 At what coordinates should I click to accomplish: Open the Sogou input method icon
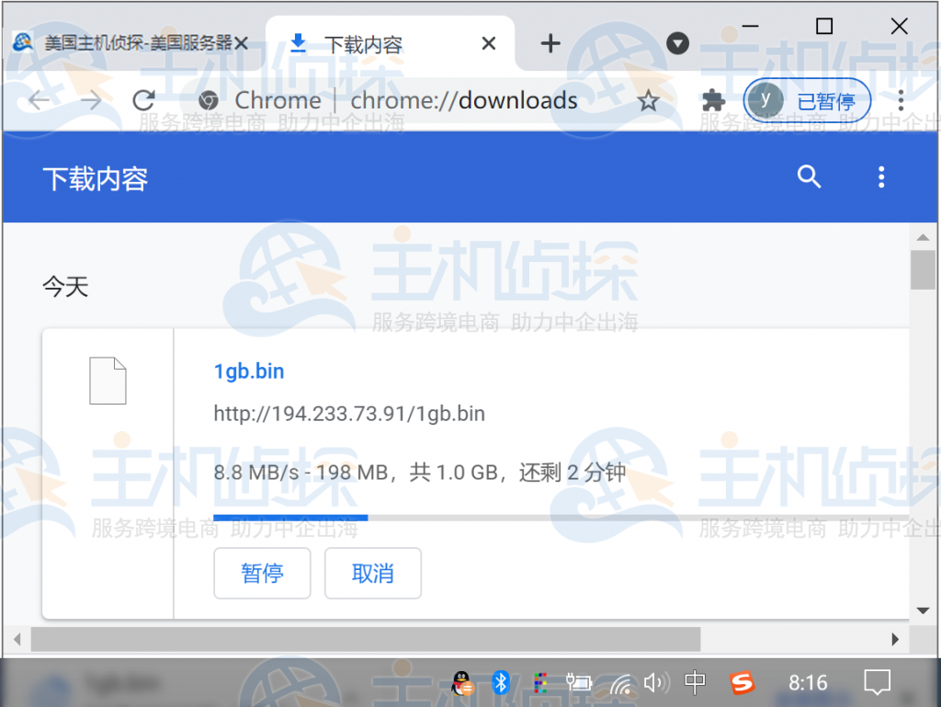click(x=742, y=682)
